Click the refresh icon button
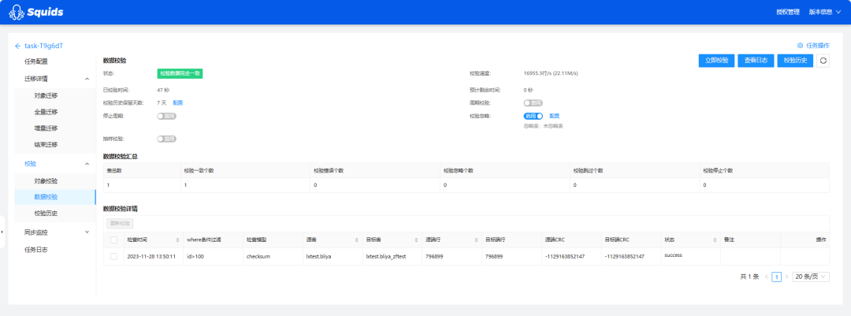The height and width of the screenshot is (316, 851). [823, 61]
